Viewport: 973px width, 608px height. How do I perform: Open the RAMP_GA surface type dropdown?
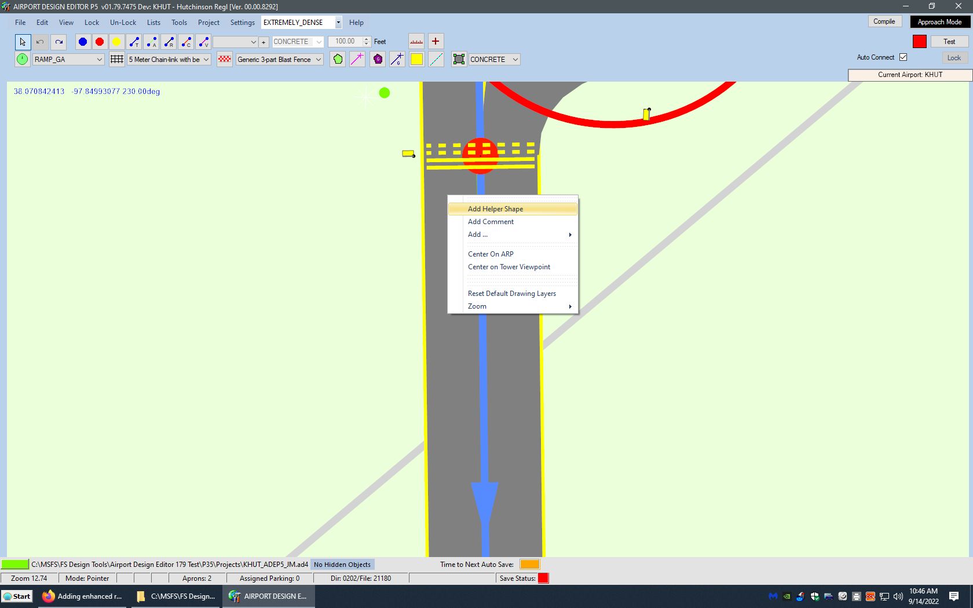99,59
